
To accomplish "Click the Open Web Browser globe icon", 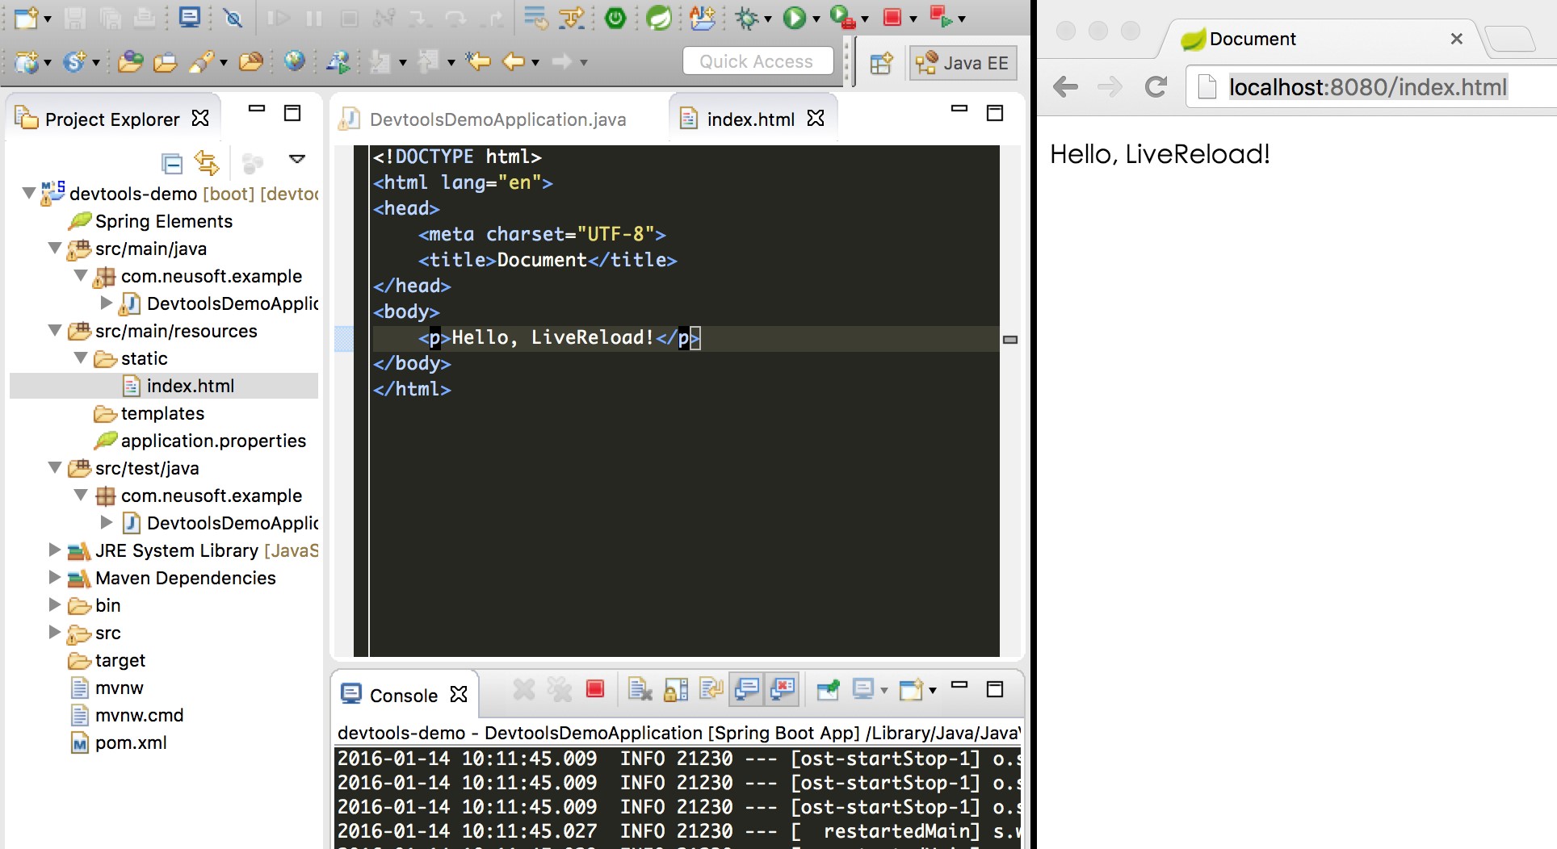I will (x=295, y=61).
